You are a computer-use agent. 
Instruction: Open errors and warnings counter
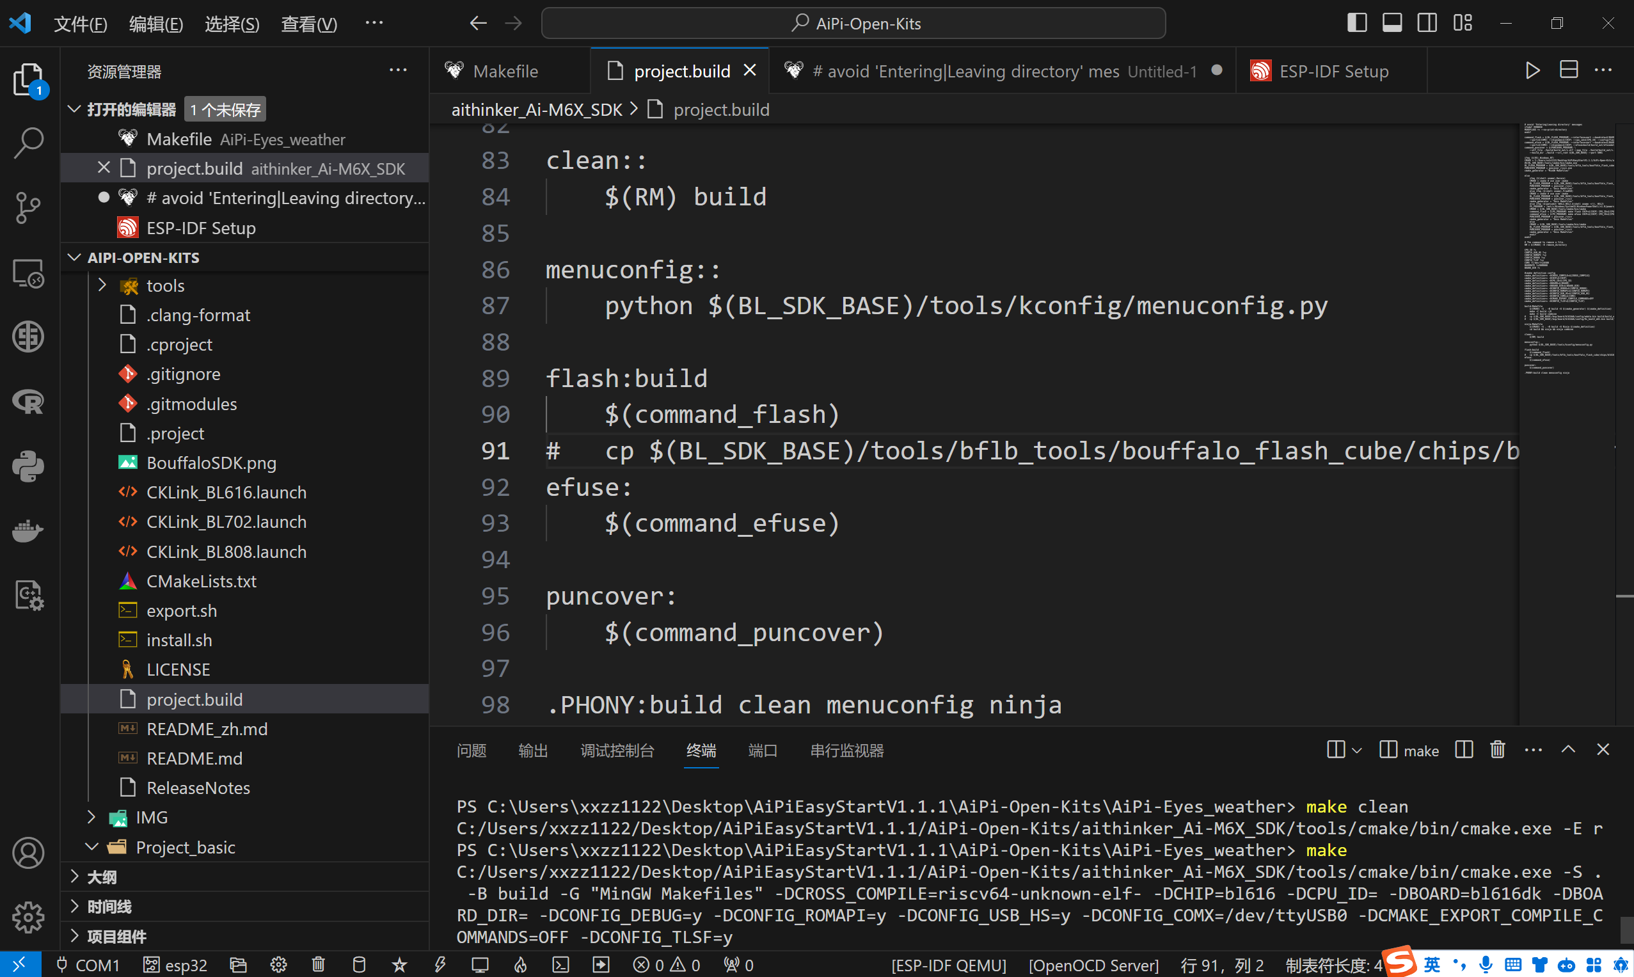pyautogui.click(x=667, y=965)
